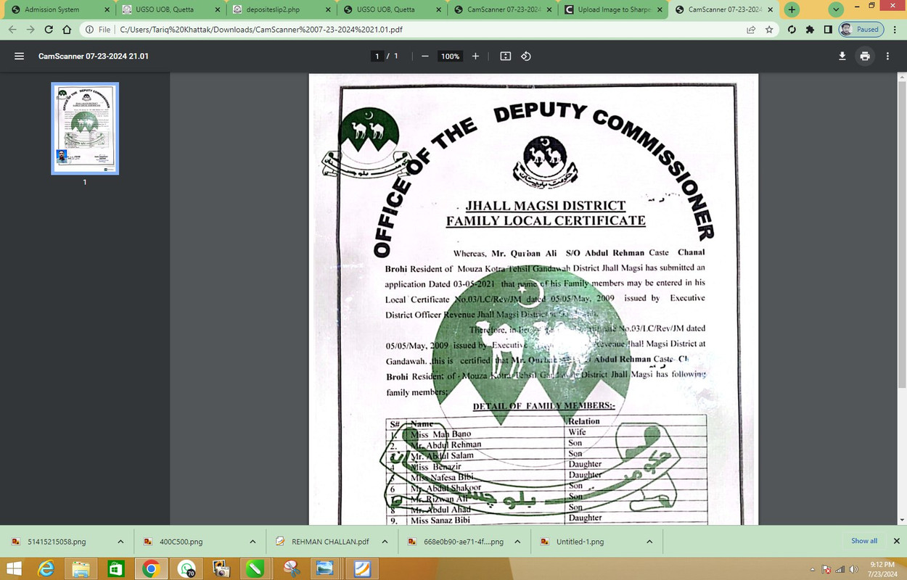Expand options for 51415215058.png download
The width and height of the screenshot is (907, 580).
120,542
